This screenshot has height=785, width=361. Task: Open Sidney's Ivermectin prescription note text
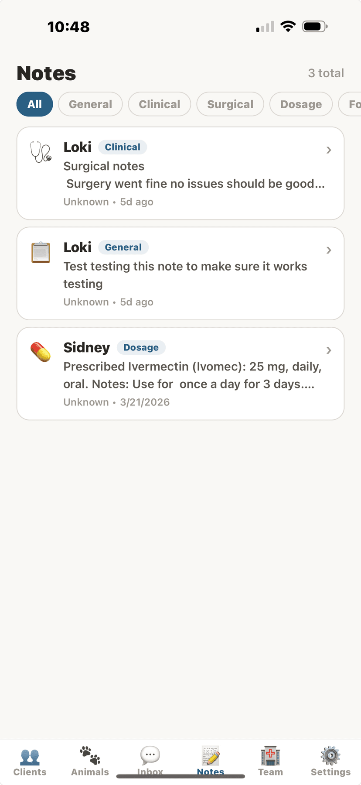coord(192,375)
